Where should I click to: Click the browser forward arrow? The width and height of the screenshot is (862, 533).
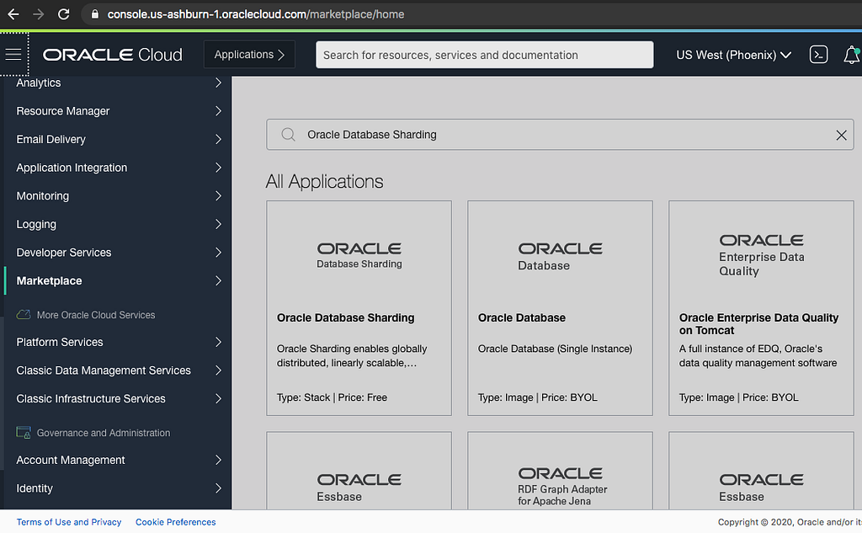[x=38, y=14]
